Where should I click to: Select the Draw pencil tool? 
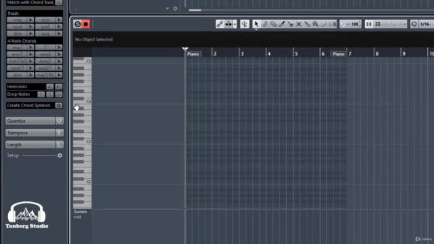coord(265,24)
